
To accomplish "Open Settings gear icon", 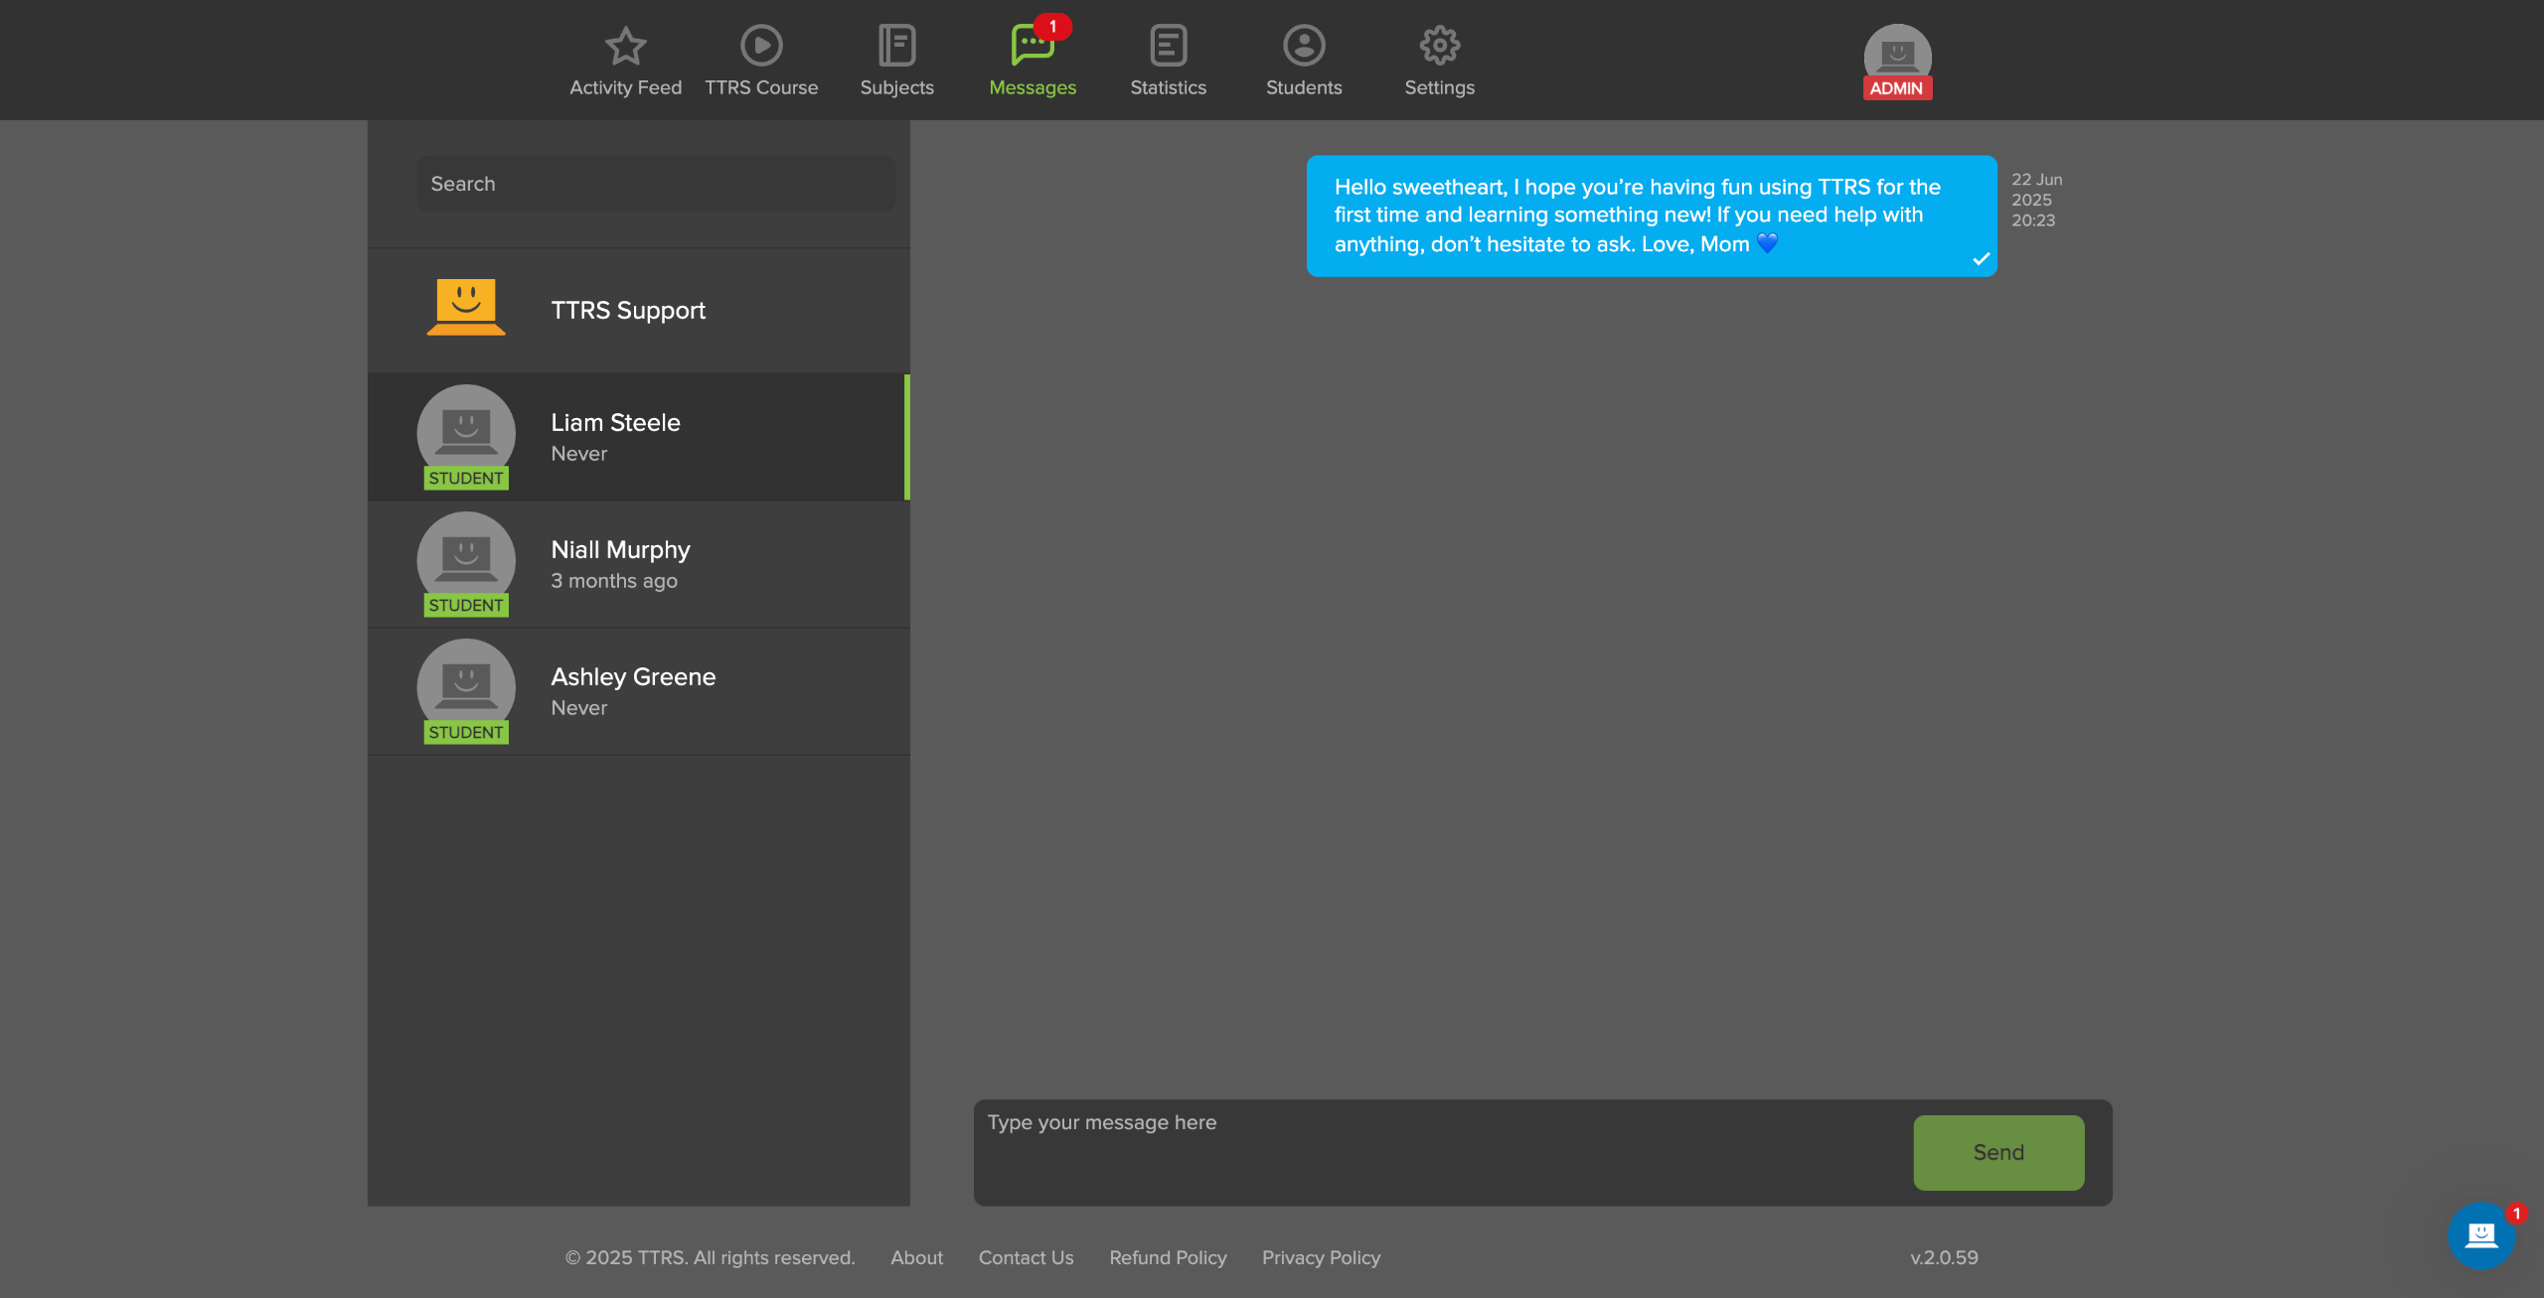I will coord(1439,46).
